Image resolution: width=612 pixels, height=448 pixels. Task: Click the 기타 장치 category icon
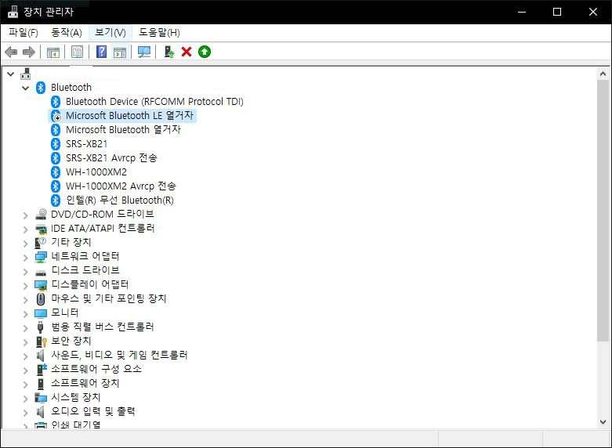41,242
